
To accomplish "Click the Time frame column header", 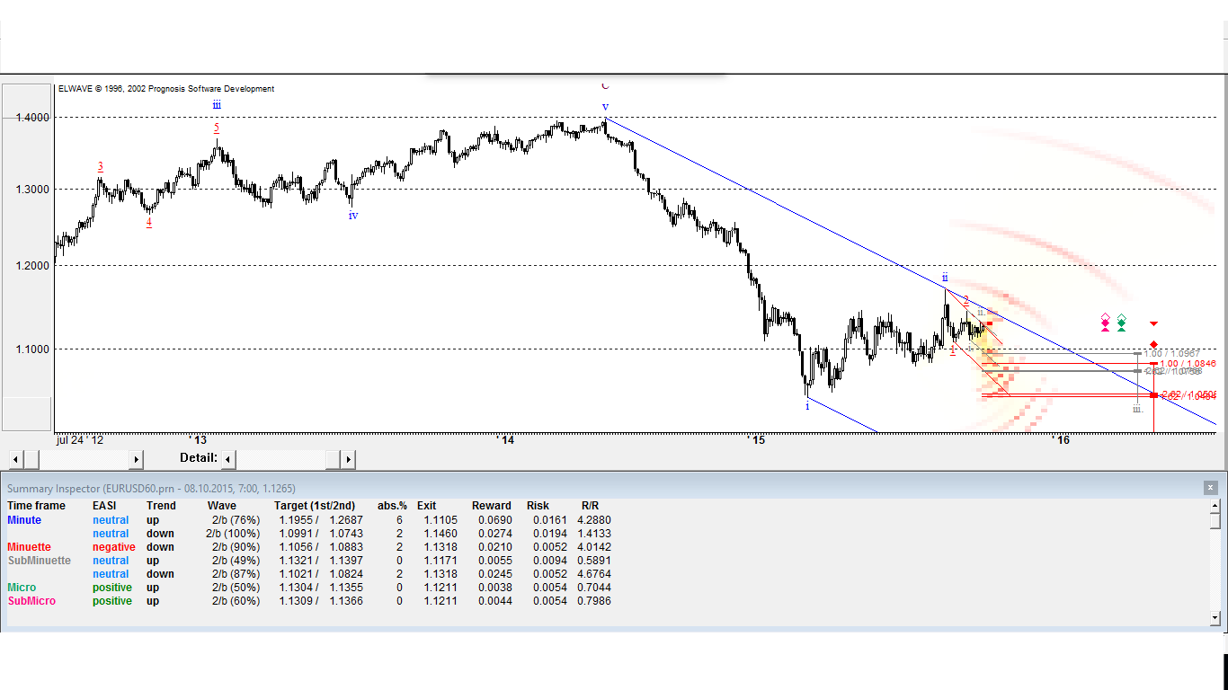I will point(36,506).
